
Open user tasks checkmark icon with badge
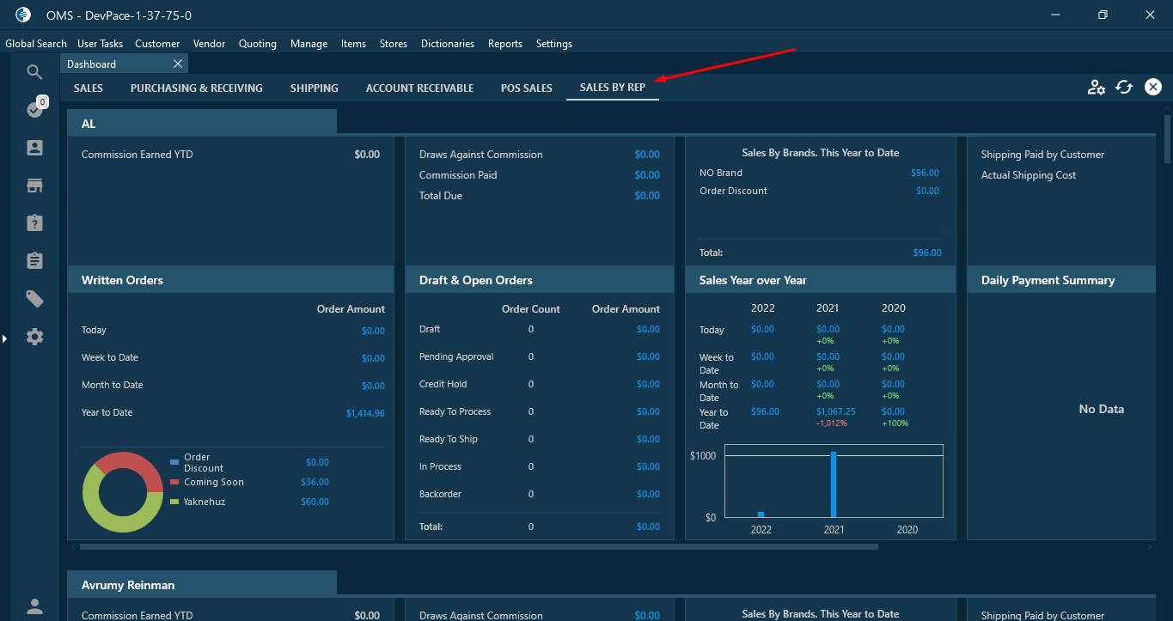click(35, 109)
